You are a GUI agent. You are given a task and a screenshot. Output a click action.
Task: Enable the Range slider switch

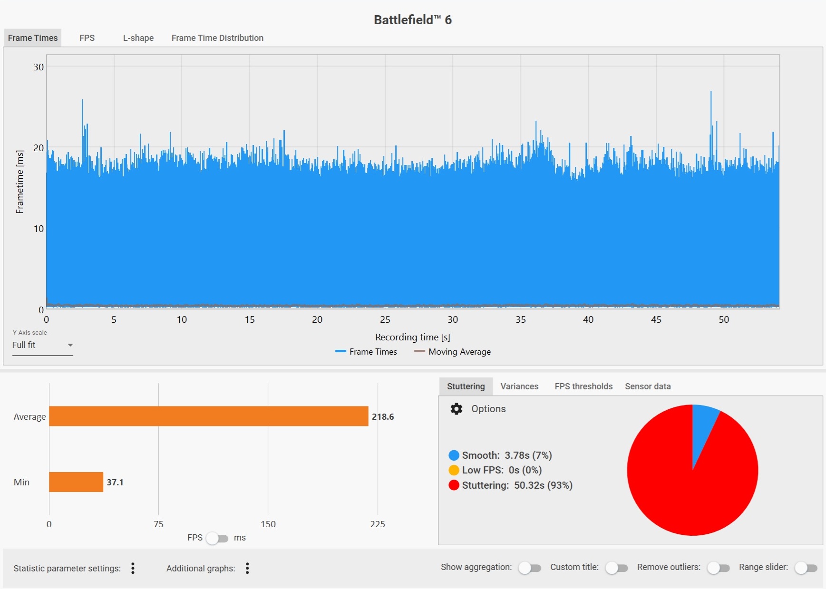point(806,568)
